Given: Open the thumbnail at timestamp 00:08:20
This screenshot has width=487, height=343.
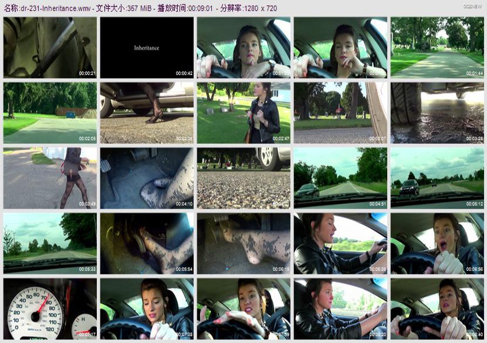Looking at the screenshot, I should (x=340, y=308).
